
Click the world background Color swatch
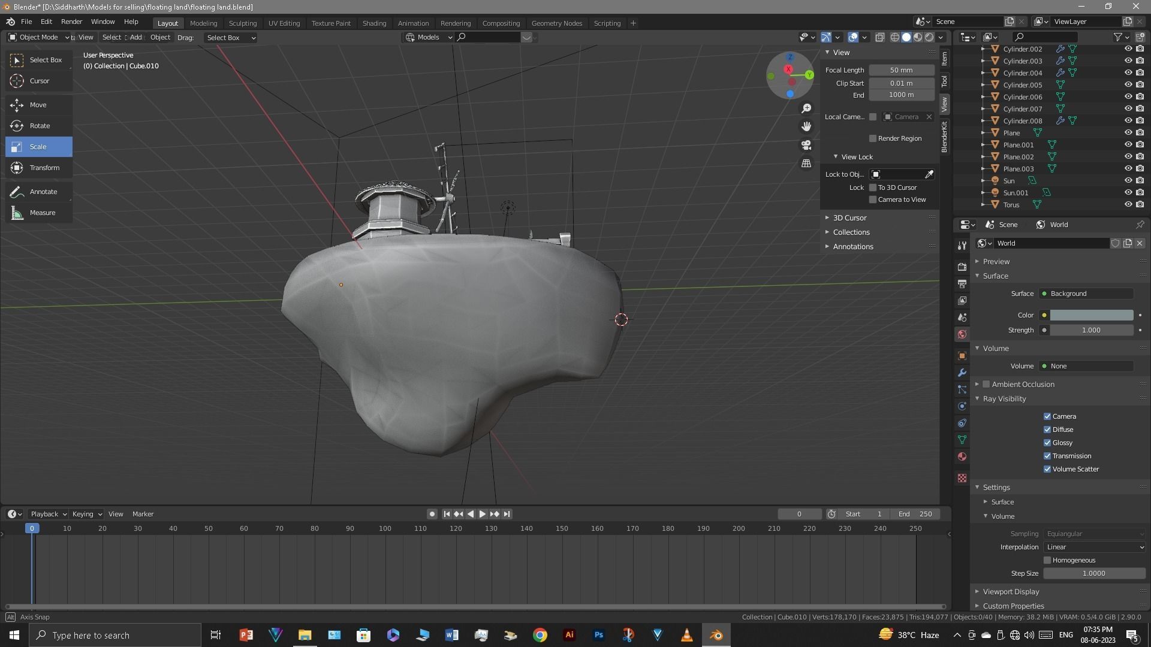[1091, 315]
